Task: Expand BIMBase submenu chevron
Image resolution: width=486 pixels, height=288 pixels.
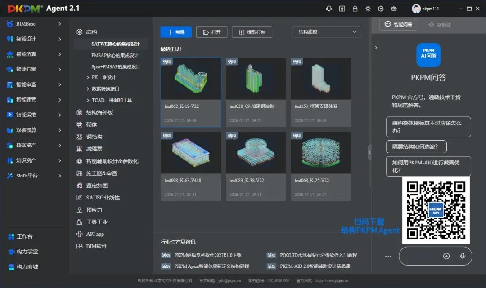Action: pos(59,24)
